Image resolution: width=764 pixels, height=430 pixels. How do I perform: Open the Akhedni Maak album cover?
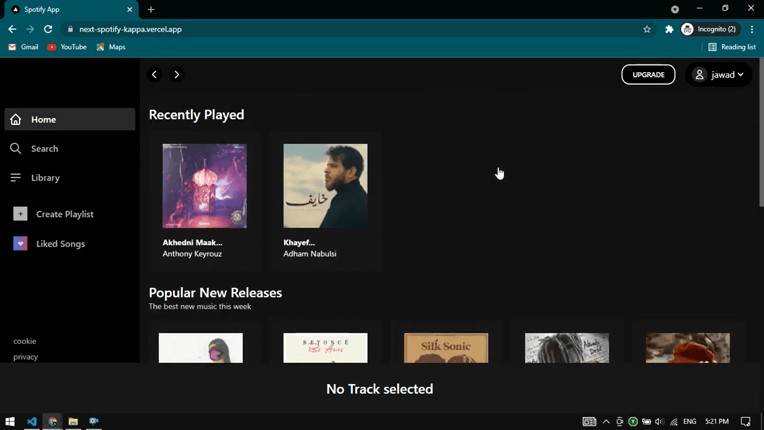[205, 186]
